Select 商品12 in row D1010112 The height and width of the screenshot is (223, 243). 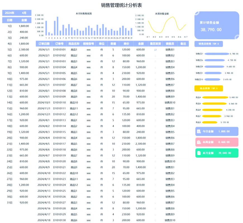(x=74, y=114)
